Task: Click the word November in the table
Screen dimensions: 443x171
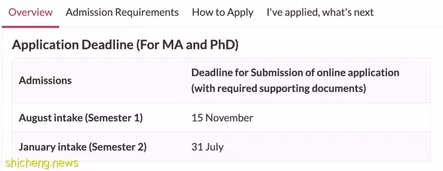Action: pos(229,118)
